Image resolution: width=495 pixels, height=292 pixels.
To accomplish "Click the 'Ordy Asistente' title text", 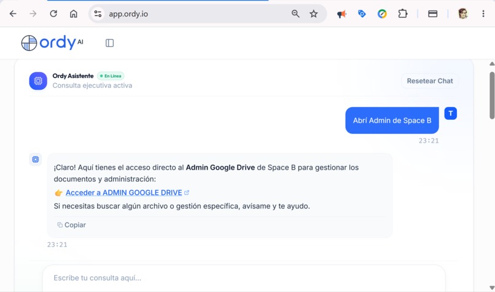I will [x=73, y=76].
